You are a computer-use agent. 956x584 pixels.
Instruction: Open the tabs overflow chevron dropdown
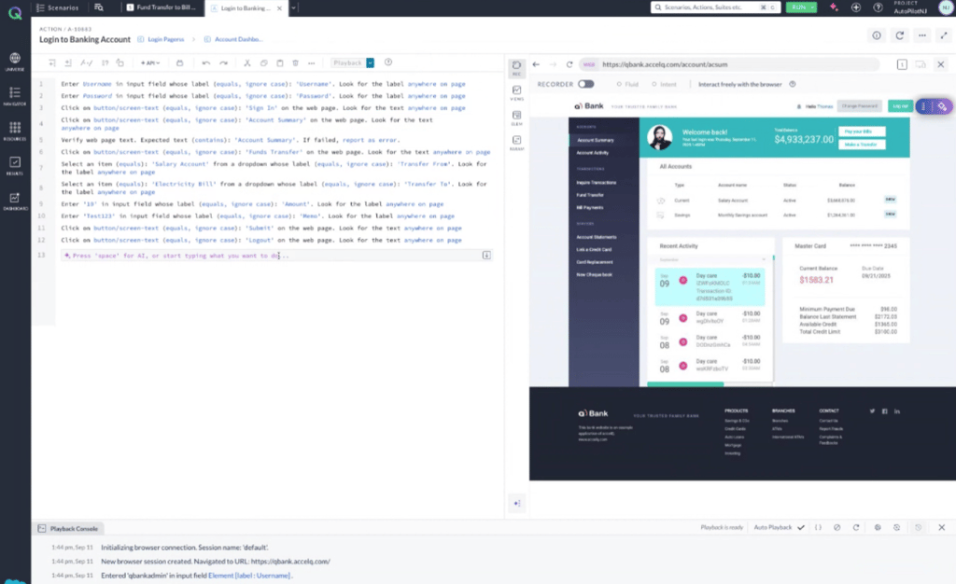tap(293, 7)
